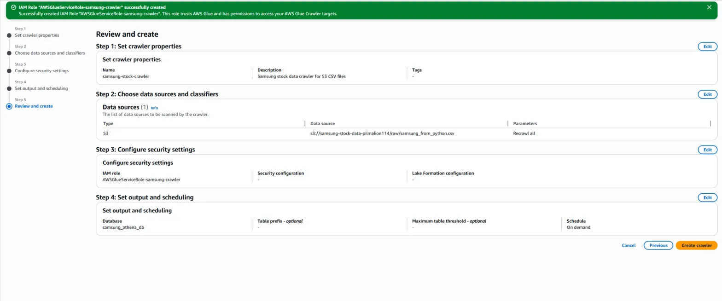Click the Type column header
Viewport: 722px width, 301px height.
(108, 123)
